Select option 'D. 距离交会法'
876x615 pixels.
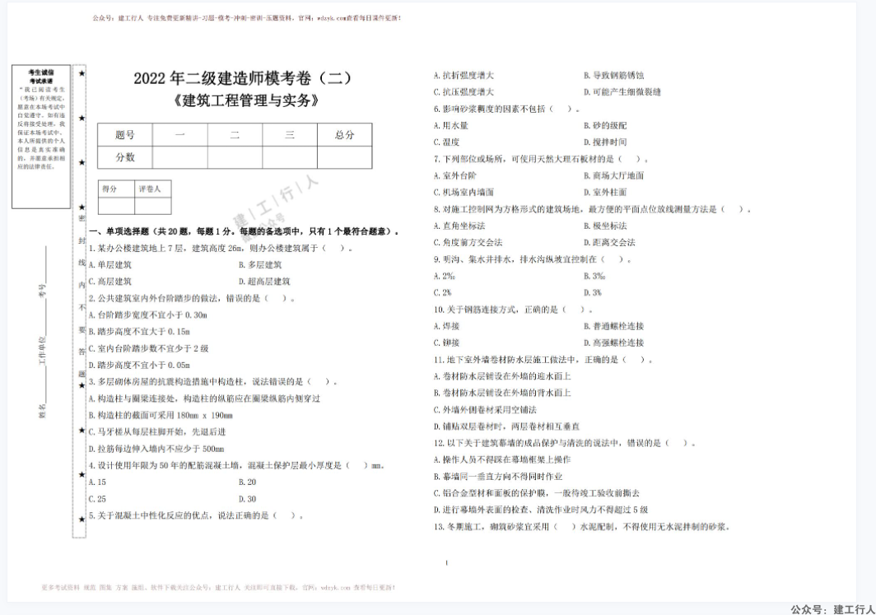coord(609,242)
